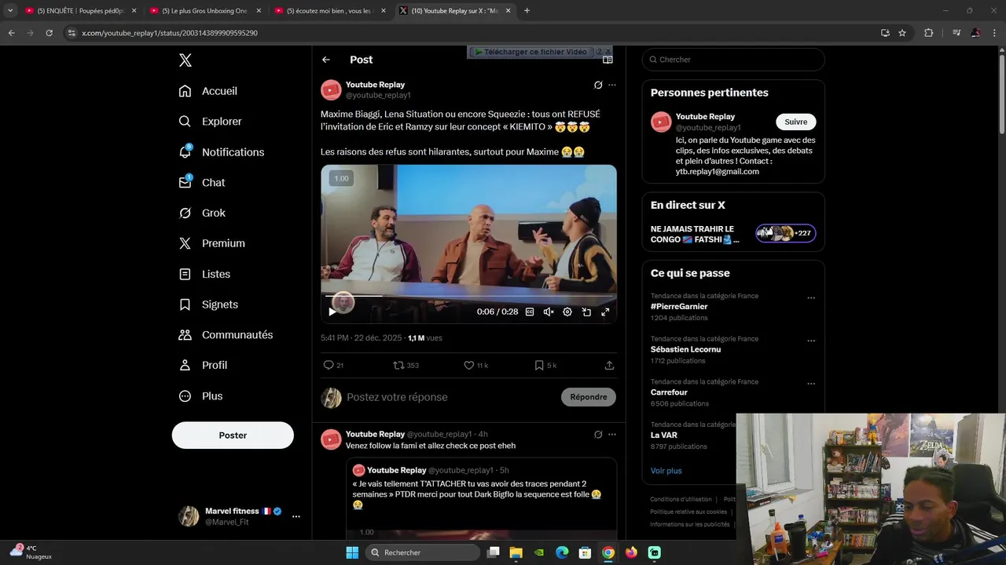Play the video in the post

(332, 312)
